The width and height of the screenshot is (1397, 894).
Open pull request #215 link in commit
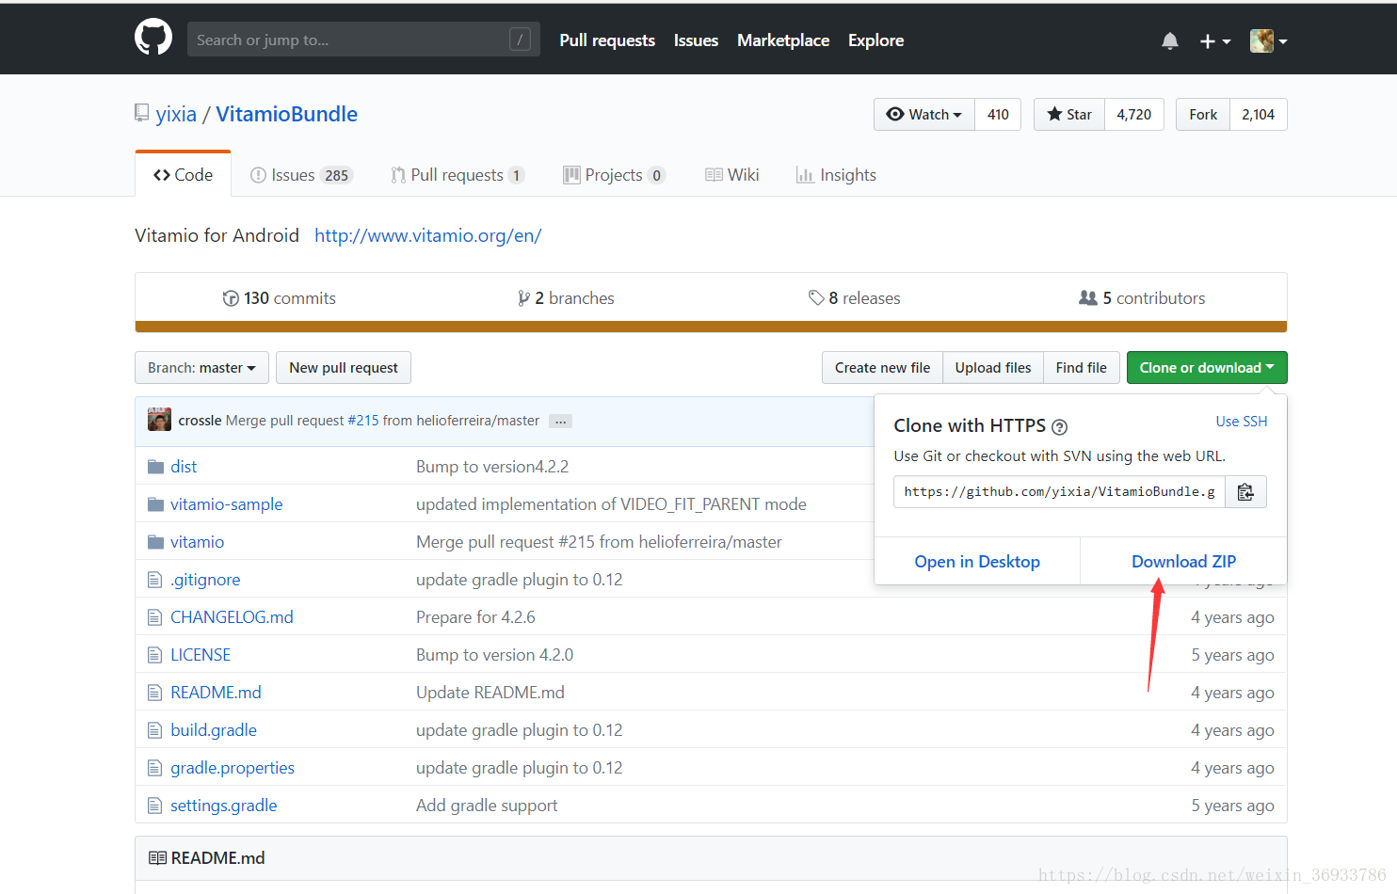tap(363, 421)
